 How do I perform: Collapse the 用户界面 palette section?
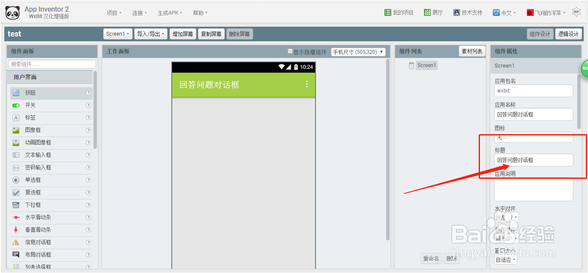point(50,77)
